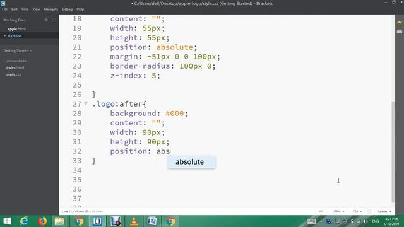Open the Help menu

click(80, 9)
